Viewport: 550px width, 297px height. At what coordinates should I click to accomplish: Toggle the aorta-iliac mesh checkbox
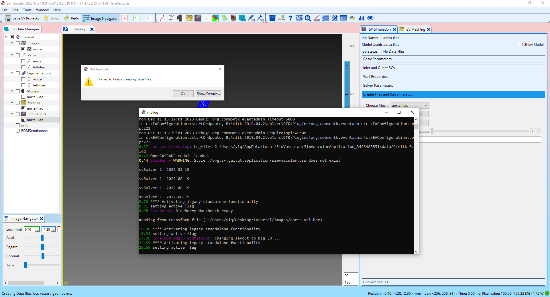pyautogui.click(x=23, y=108)
